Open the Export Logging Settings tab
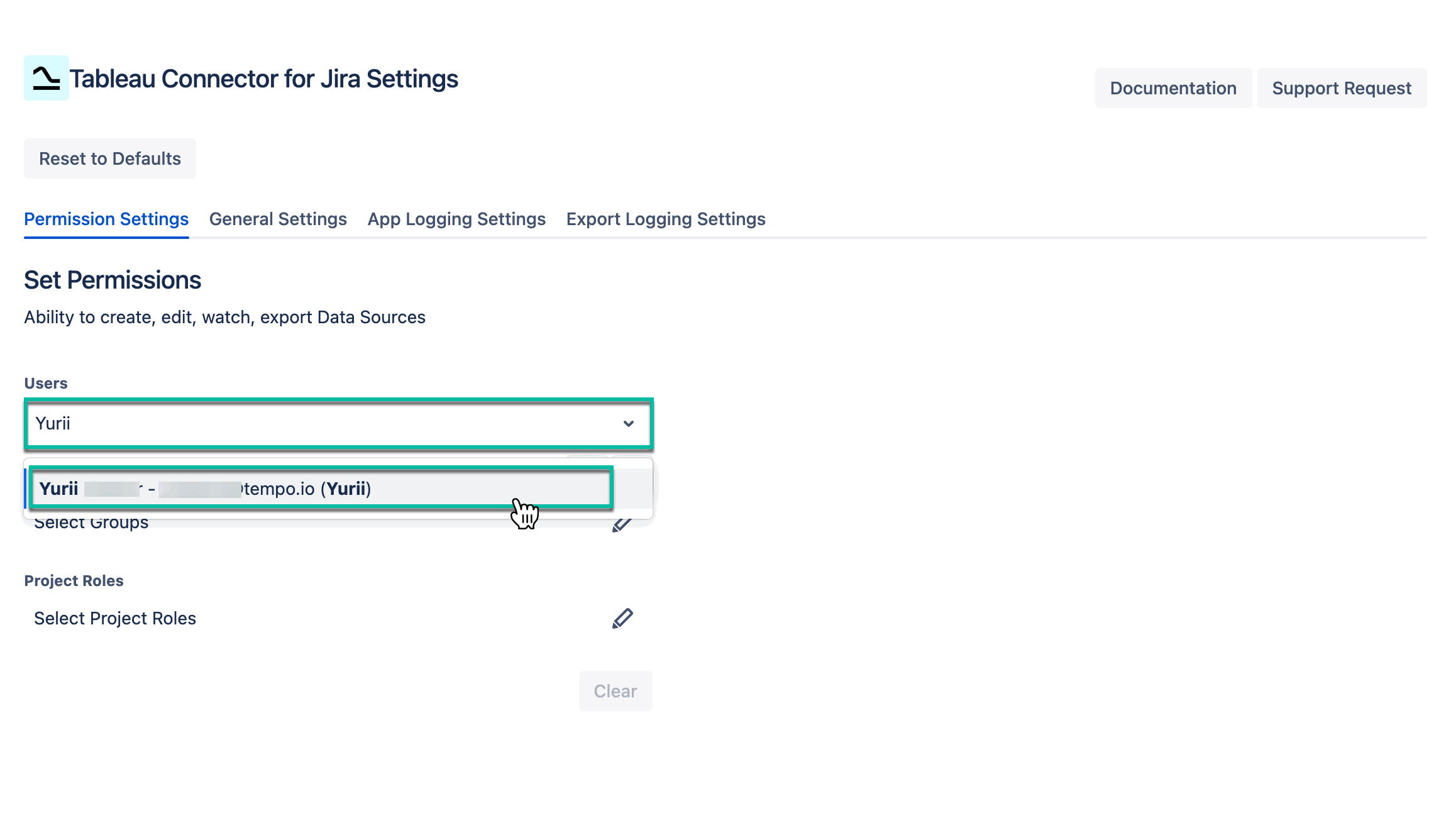Image resolution: width=1451 pixels, height=825 pixels. (665, 219)
